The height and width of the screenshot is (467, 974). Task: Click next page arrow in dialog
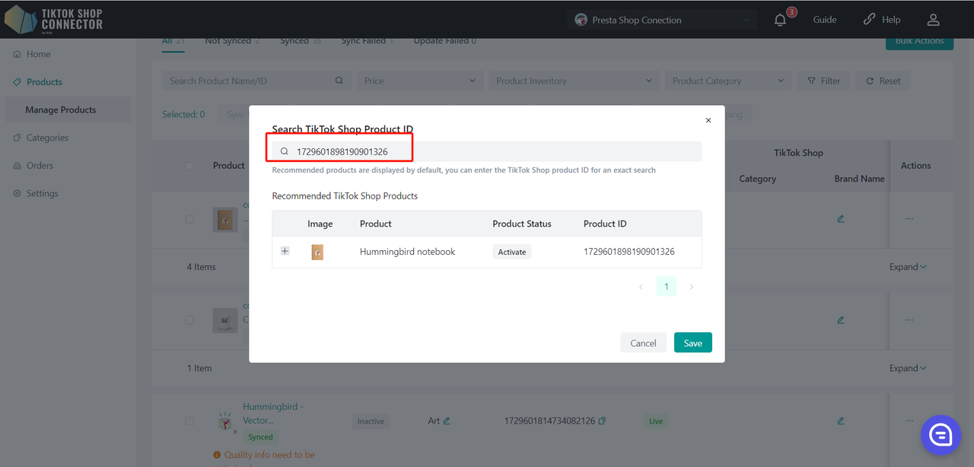(x=692, y=287)
